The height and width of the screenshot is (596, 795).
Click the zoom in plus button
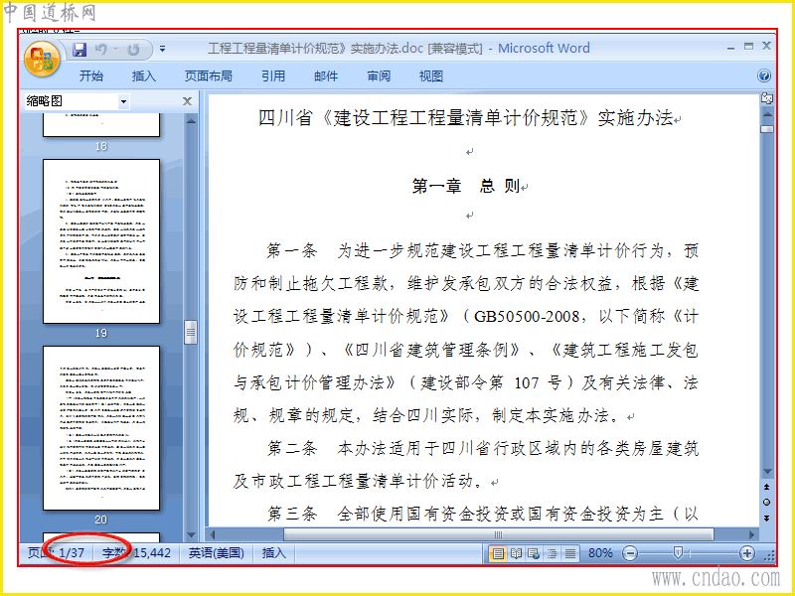(x=747, y=553)
